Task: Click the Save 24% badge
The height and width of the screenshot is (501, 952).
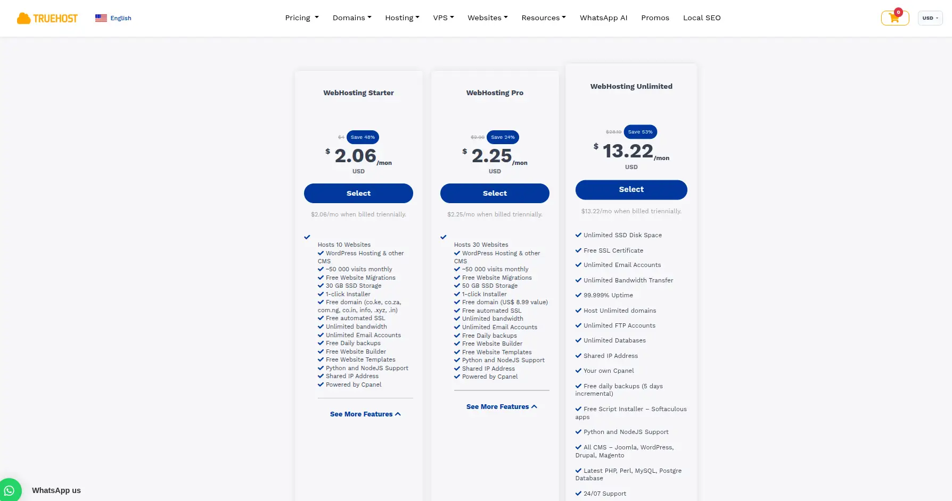Action: (503, 137)
